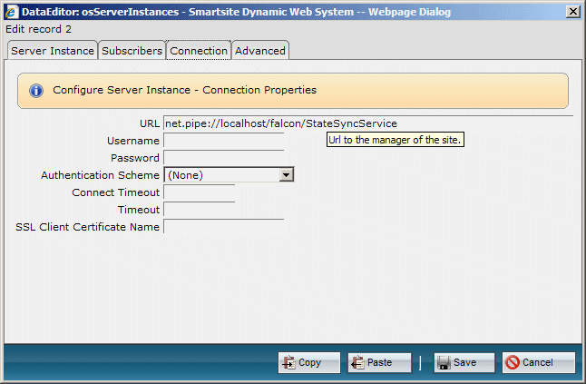Click the blue info icon in banner
Image resolution: width=586 pixels, height=384 pixels.
[36, 91]
